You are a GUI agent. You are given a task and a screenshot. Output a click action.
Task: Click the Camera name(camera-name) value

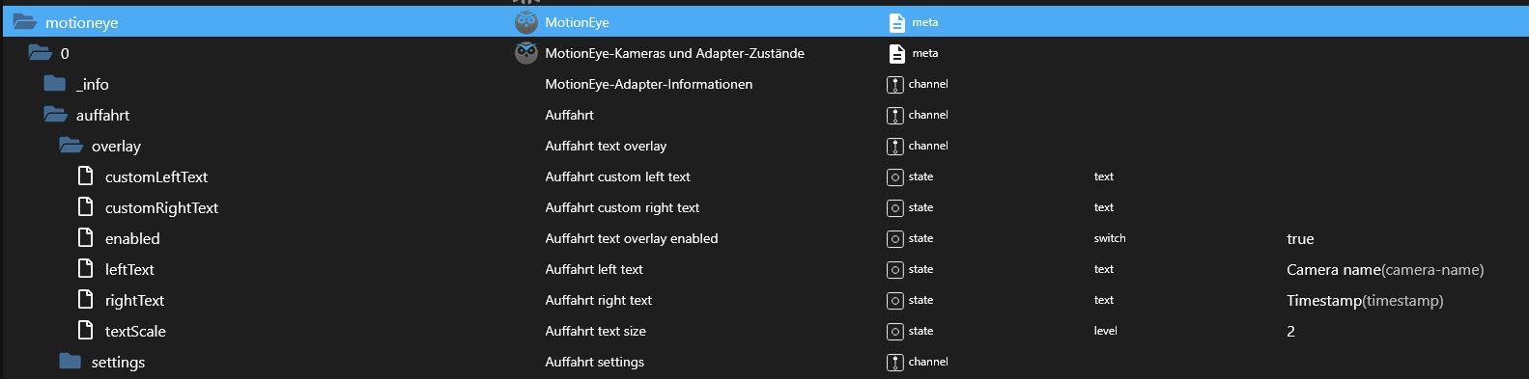click(1385, 269)
